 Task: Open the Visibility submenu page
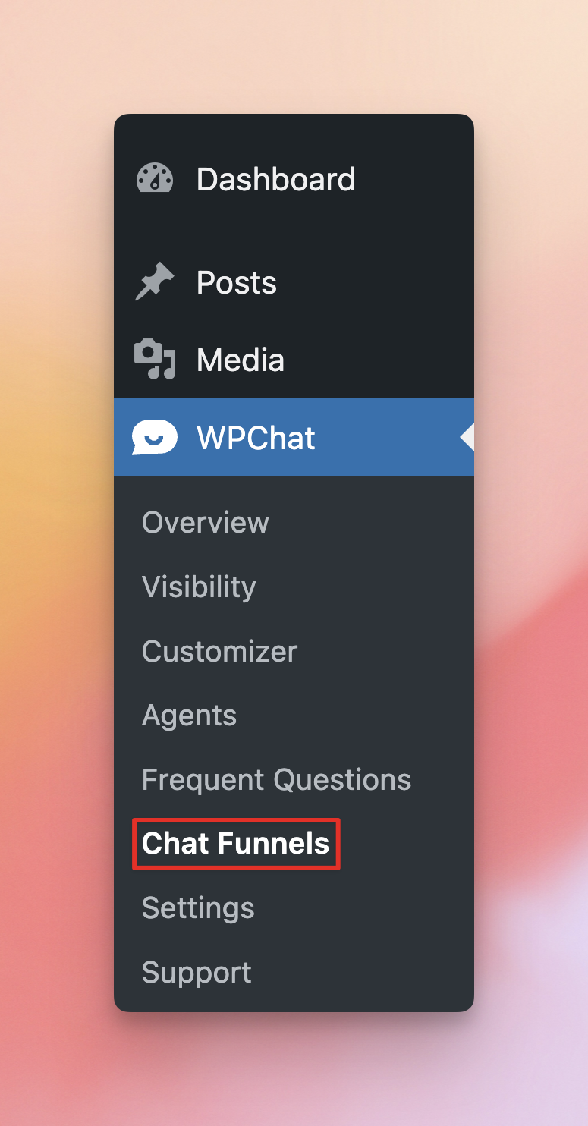(199, 587)
